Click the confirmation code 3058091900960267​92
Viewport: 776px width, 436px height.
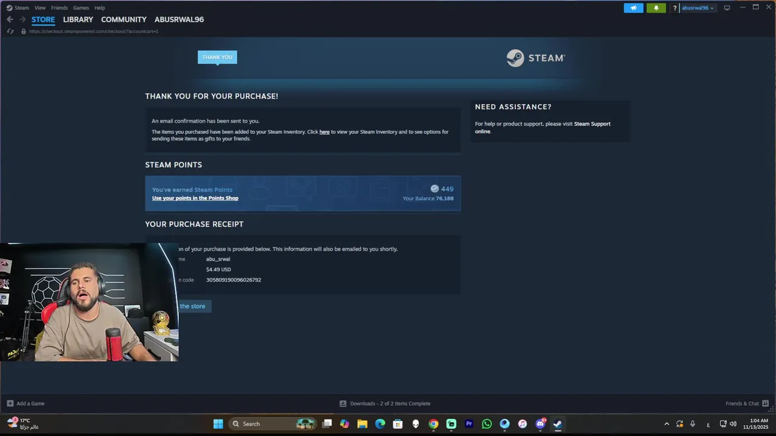coord(233,280)
